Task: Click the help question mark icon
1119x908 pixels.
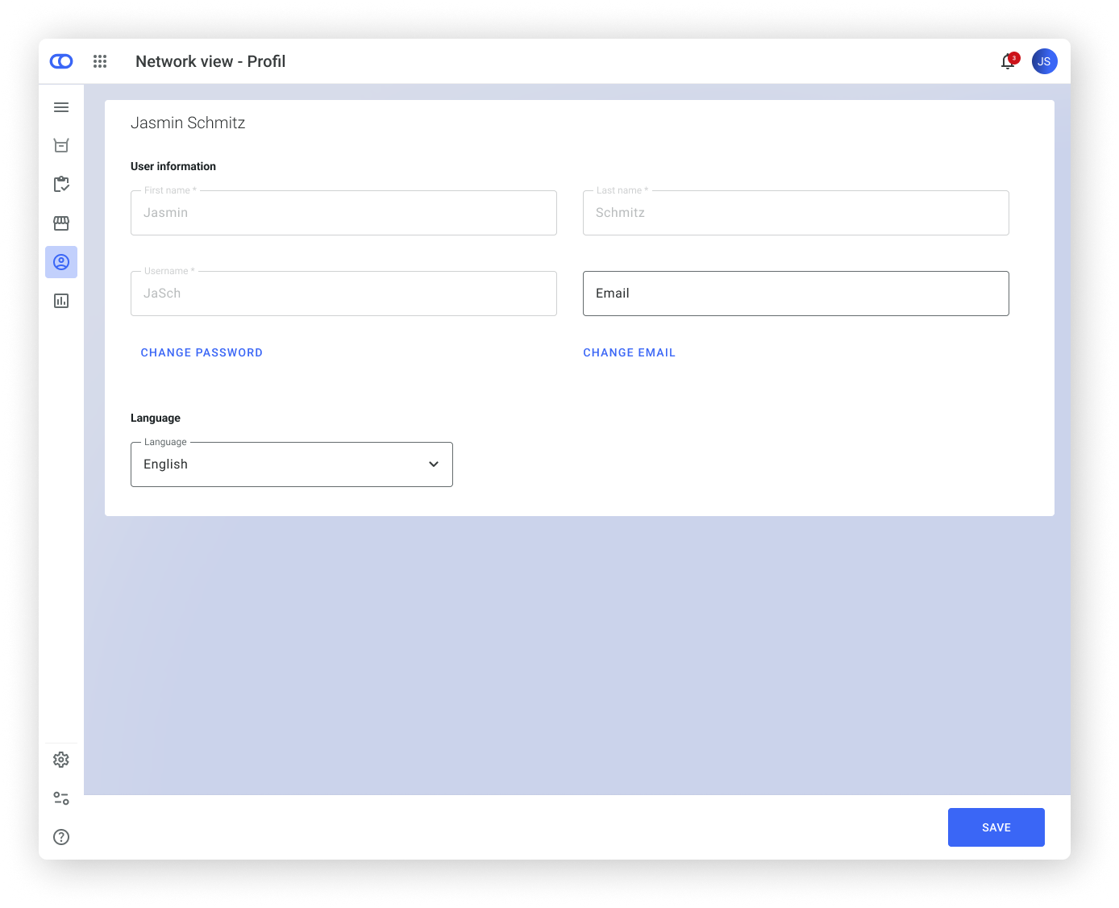Action: (61, 837)
